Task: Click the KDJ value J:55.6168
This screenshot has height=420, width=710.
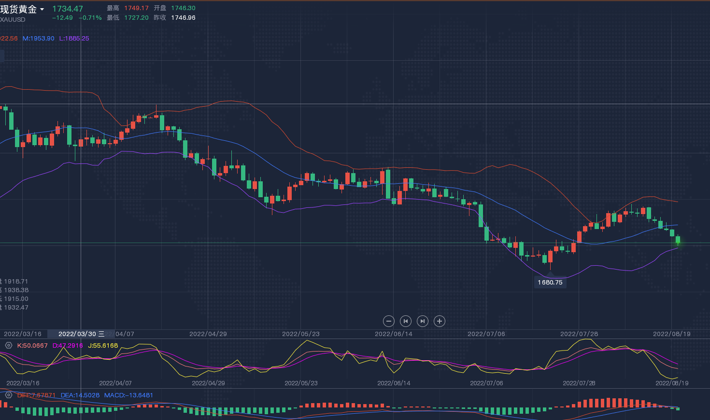Action: pyautogui.click(x=103, y=346)
